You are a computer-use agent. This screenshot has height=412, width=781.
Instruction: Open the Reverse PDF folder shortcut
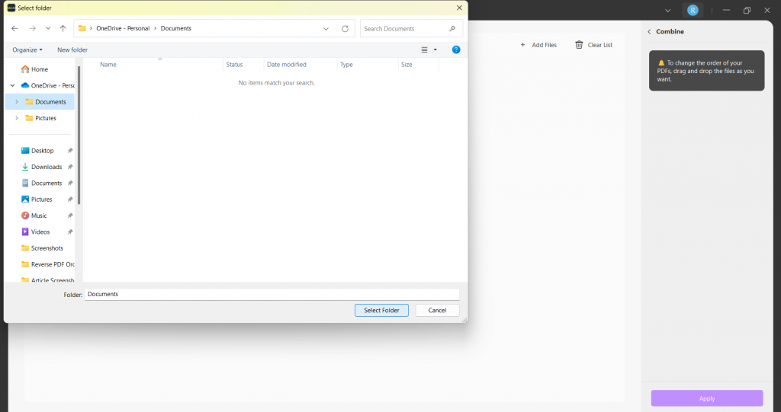[48, 264]
